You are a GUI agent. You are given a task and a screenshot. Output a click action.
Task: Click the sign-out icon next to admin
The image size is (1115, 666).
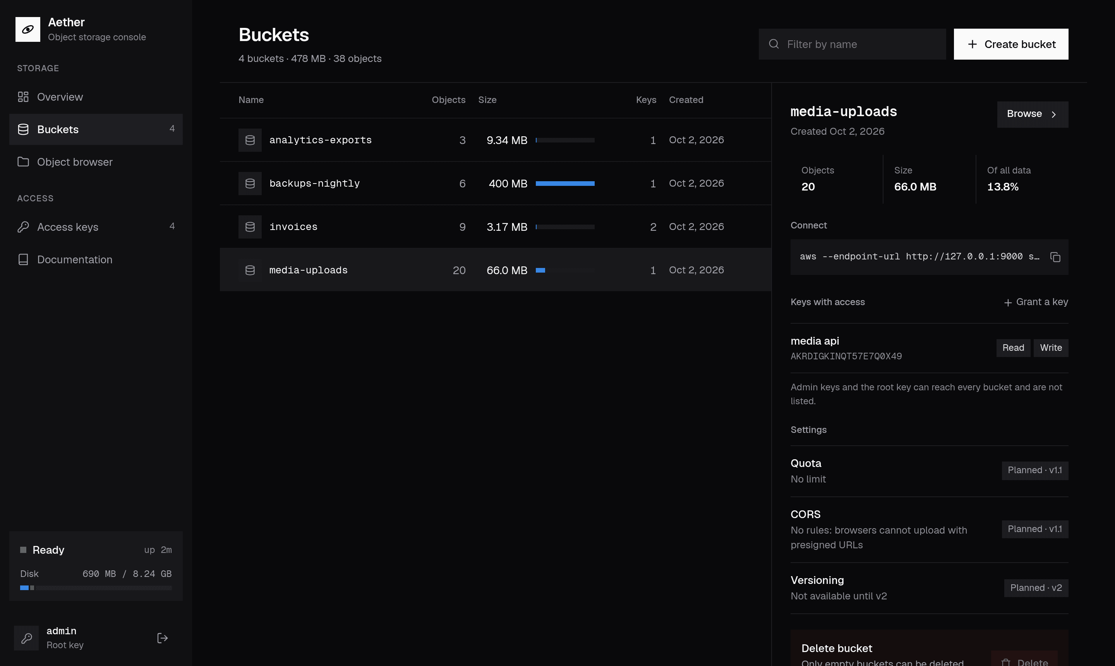click(163, 638)
